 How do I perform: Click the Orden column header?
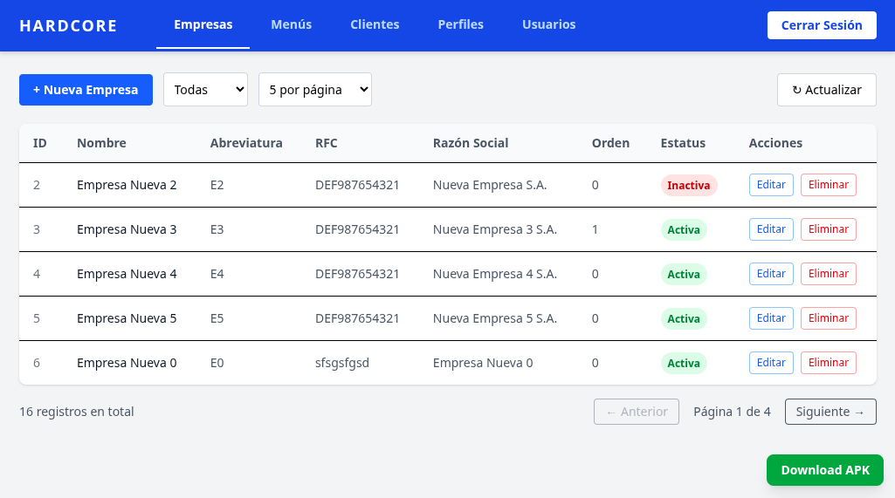point(610,143)
